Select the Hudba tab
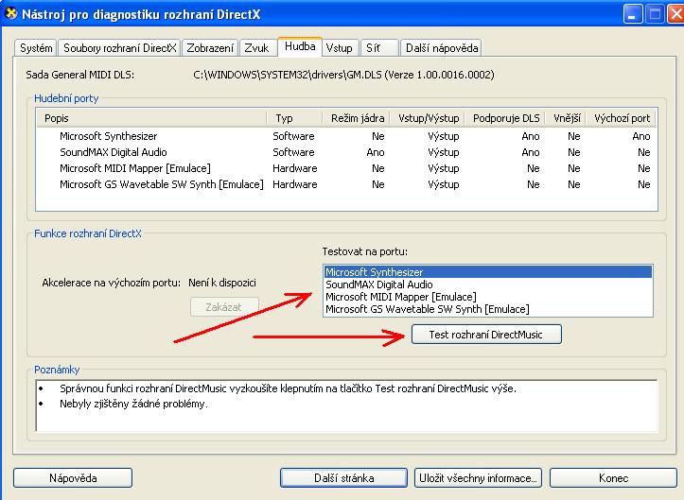 [x=300, y=46]
